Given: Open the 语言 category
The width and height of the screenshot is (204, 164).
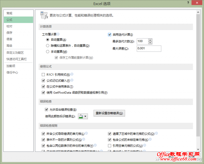Looking at the screenshot, I should click(x=18, y=39).
